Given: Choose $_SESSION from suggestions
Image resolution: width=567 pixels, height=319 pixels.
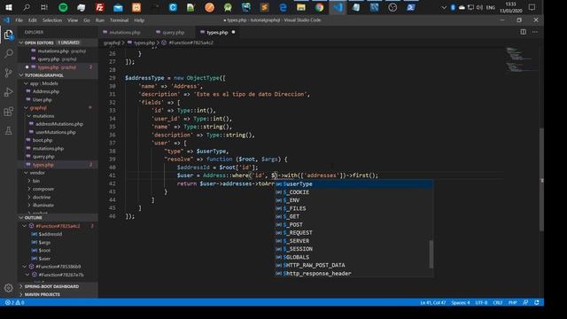Looking at the screenshot, I should (x=353, y=249).
